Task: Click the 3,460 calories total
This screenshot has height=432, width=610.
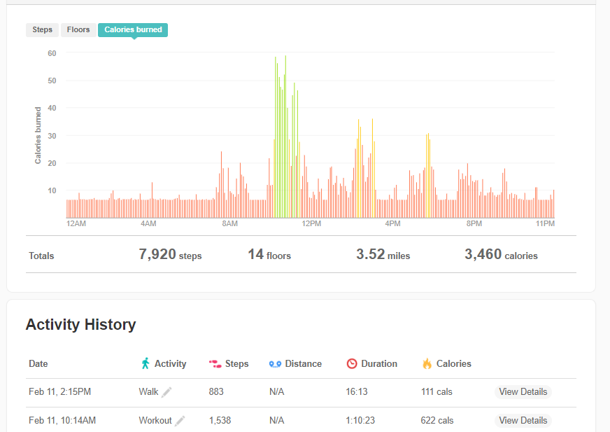Action: tap(501, 255)
